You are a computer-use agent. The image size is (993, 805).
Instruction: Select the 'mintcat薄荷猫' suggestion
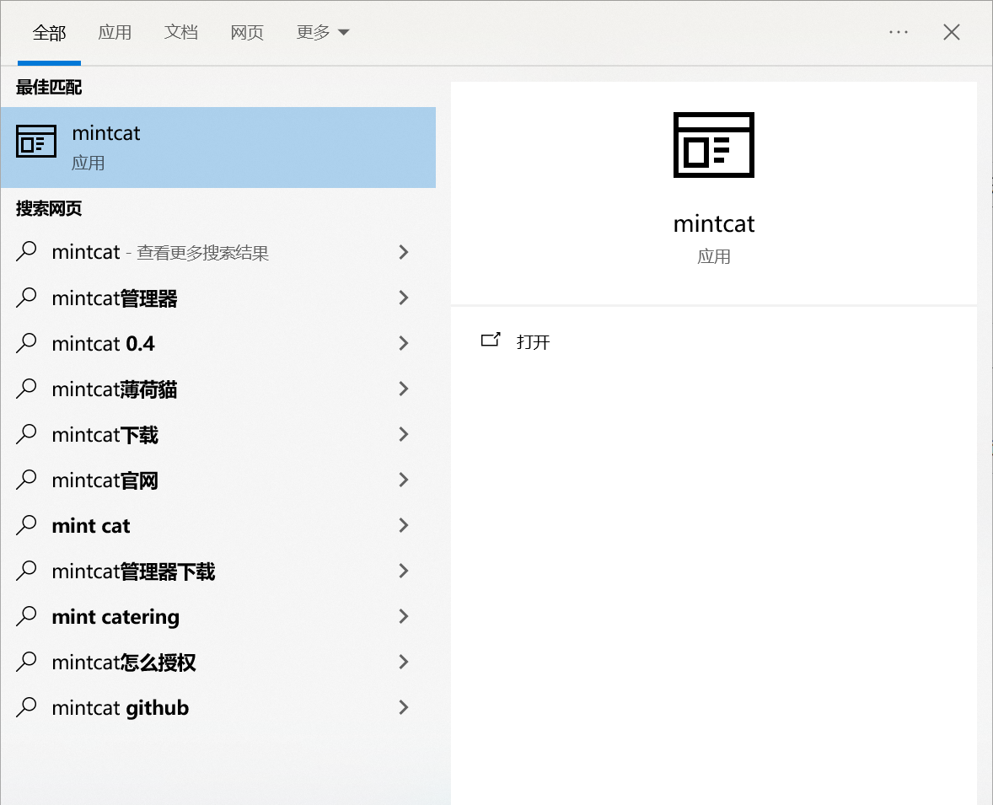pos(218,389)
